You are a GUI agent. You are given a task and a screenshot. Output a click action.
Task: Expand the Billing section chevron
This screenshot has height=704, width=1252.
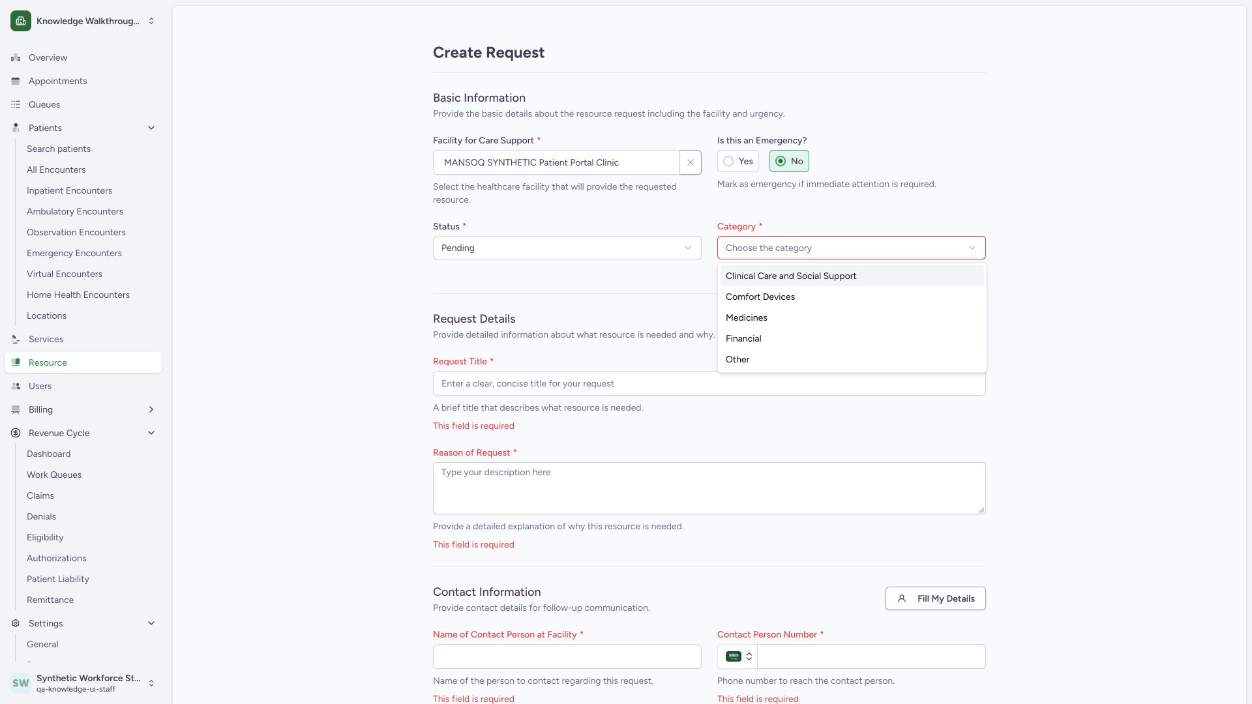coord(151,409)
